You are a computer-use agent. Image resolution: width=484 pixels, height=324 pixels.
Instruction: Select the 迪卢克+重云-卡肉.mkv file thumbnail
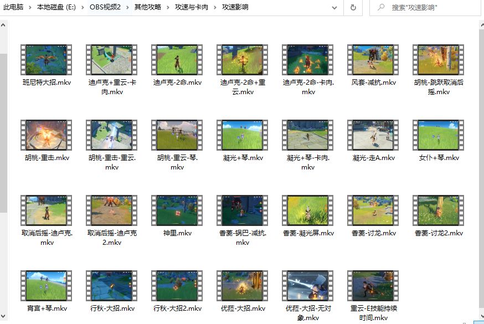(x=112, y=60)
